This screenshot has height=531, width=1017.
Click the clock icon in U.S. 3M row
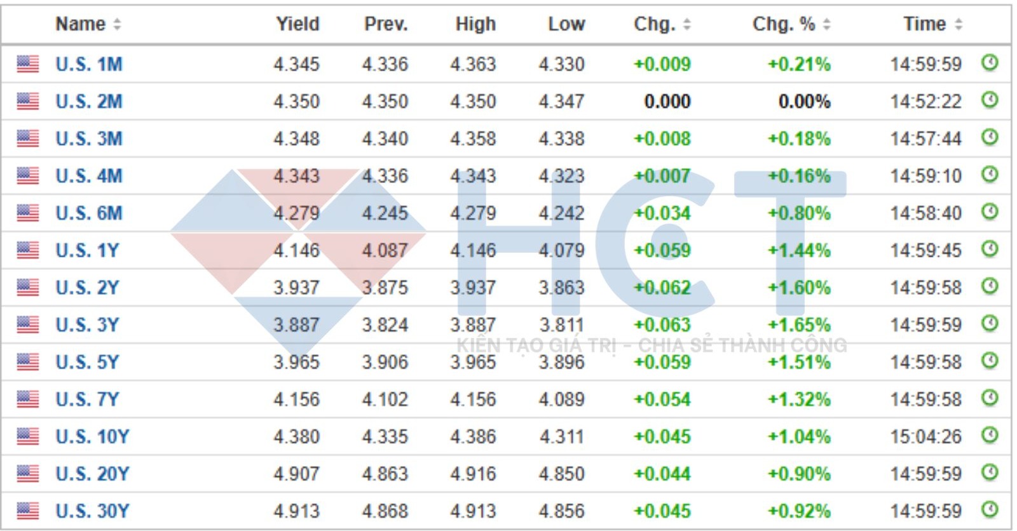[x=990, y=137]
